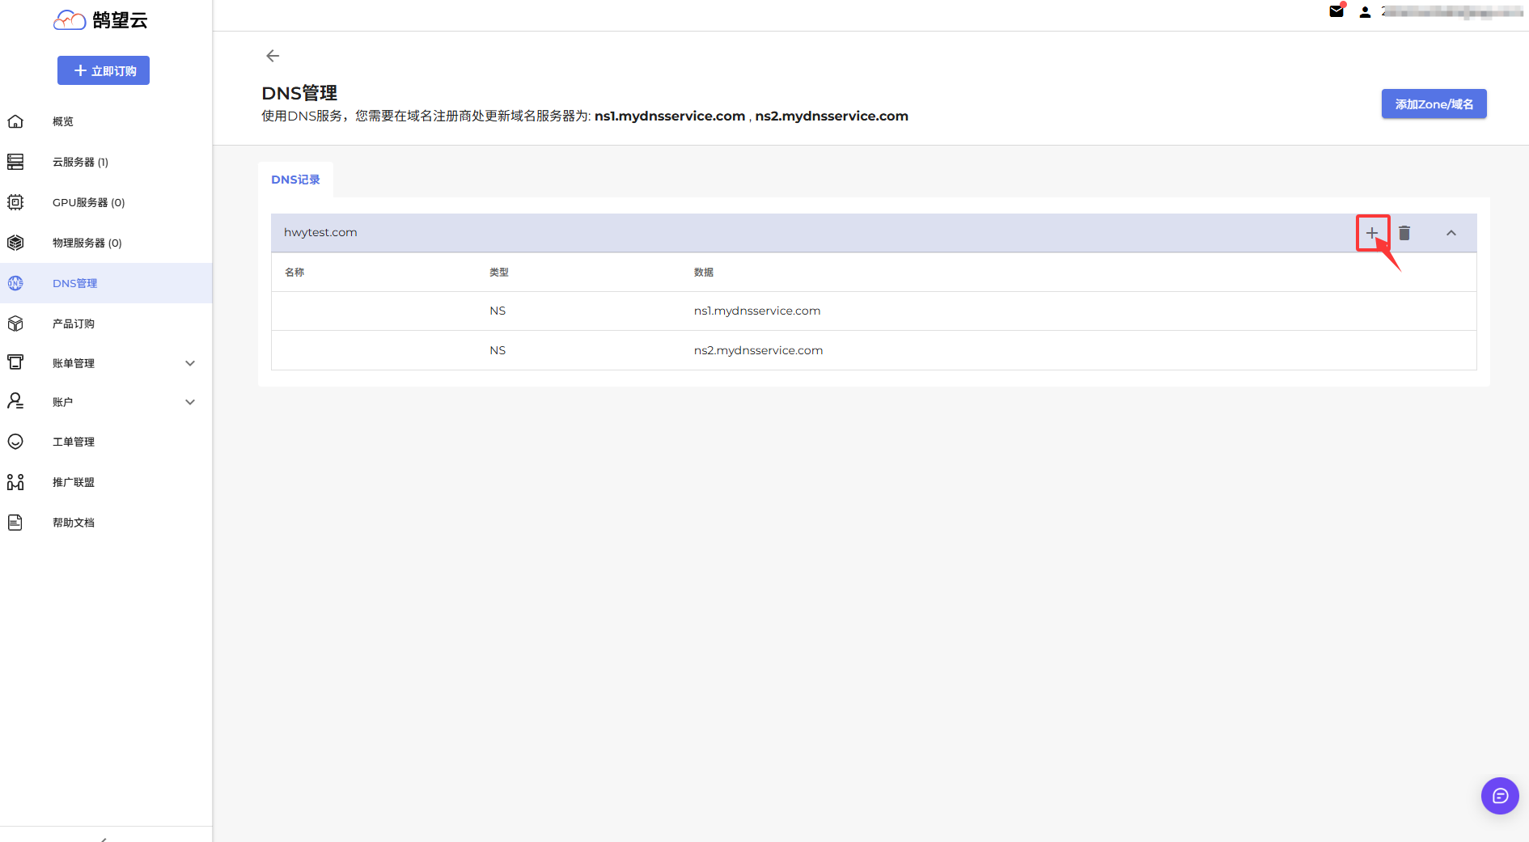Click the 鹄望云 logo

101,20
